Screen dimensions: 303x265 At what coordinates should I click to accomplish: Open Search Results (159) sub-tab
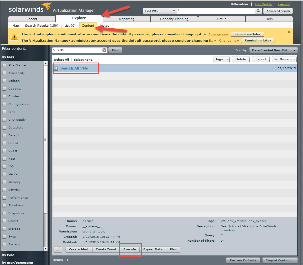[42, 26]
